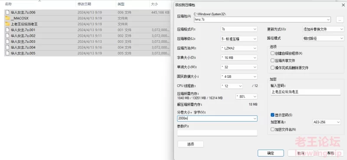Sort by the 修改日期 column header
347x160 pixels.
pos(84,4)
